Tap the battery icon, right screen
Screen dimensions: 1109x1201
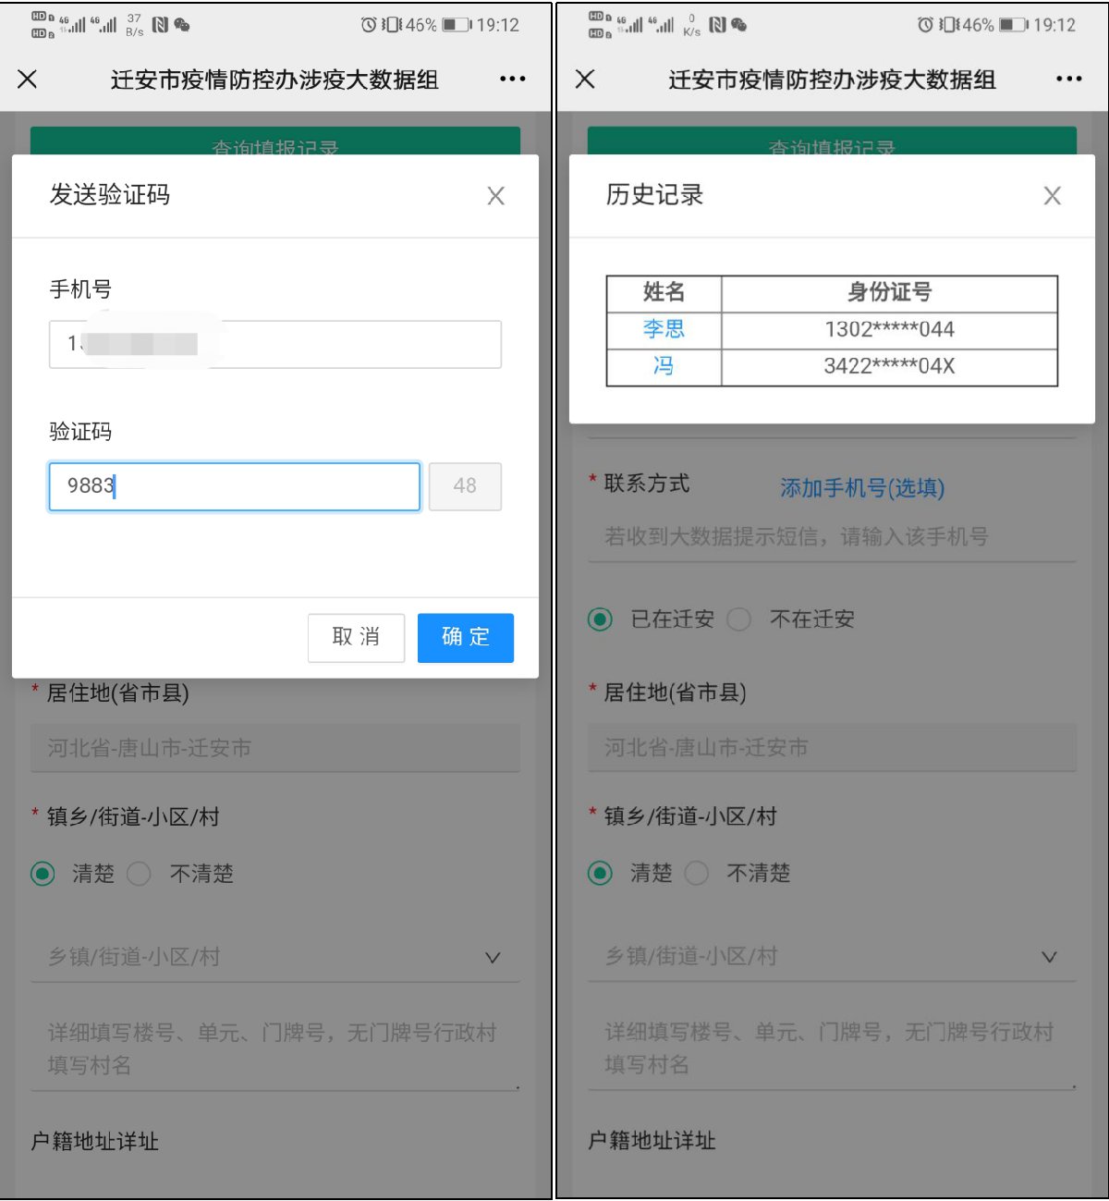click(1014, 25)
